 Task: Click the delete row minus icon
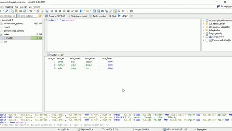tap(68, 11)
